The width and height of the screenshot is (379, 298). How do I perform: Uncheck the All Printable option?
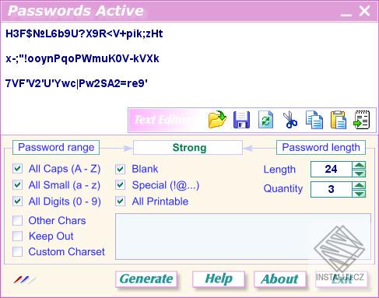pos(121,201)
